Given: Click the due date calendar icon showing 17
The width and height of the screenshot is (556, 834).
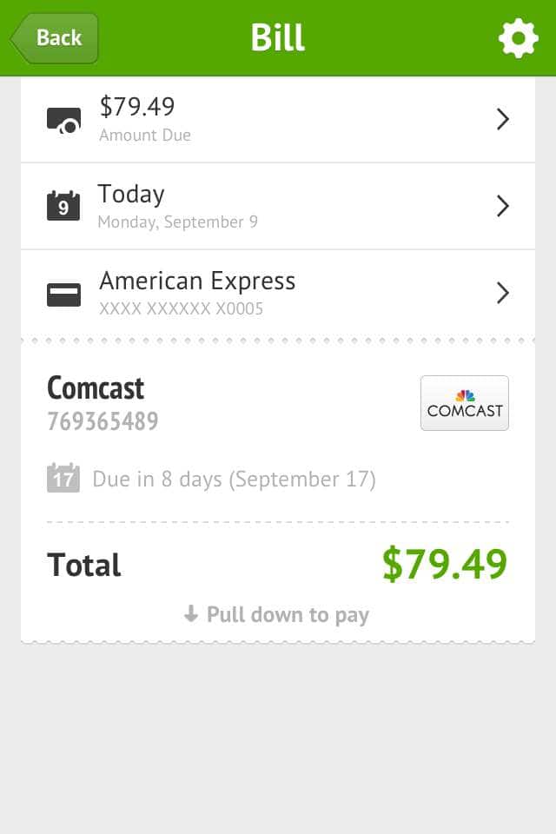Looking at the screenshot, I should (x=63, y=479).
